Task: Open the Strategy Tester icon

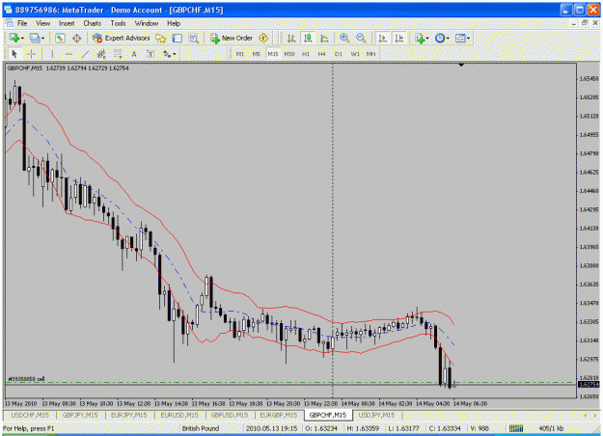Action: (x=193, y=38)
